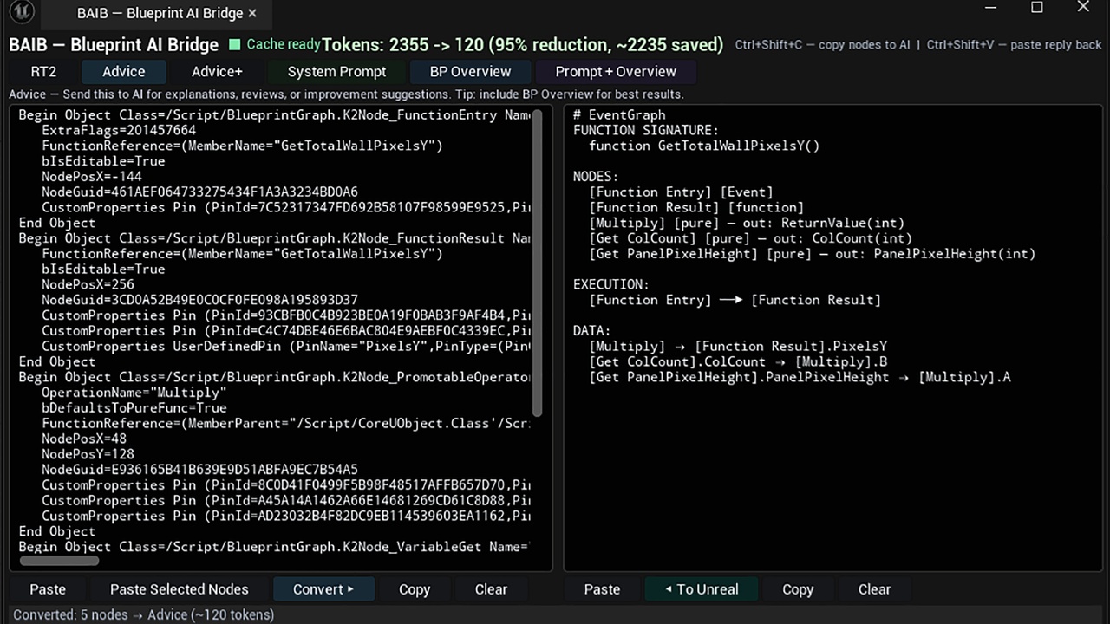Click the left pane horizontal scrollbar
Viewport: 1110px width, 624px height.
point(58,560)
